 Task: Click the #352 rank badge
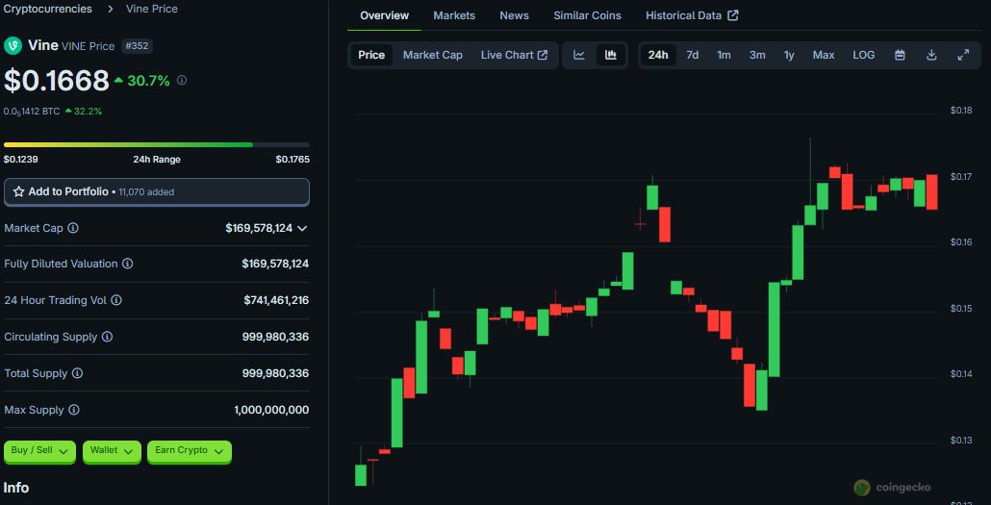pyautogui.click(x=138, y=46)
